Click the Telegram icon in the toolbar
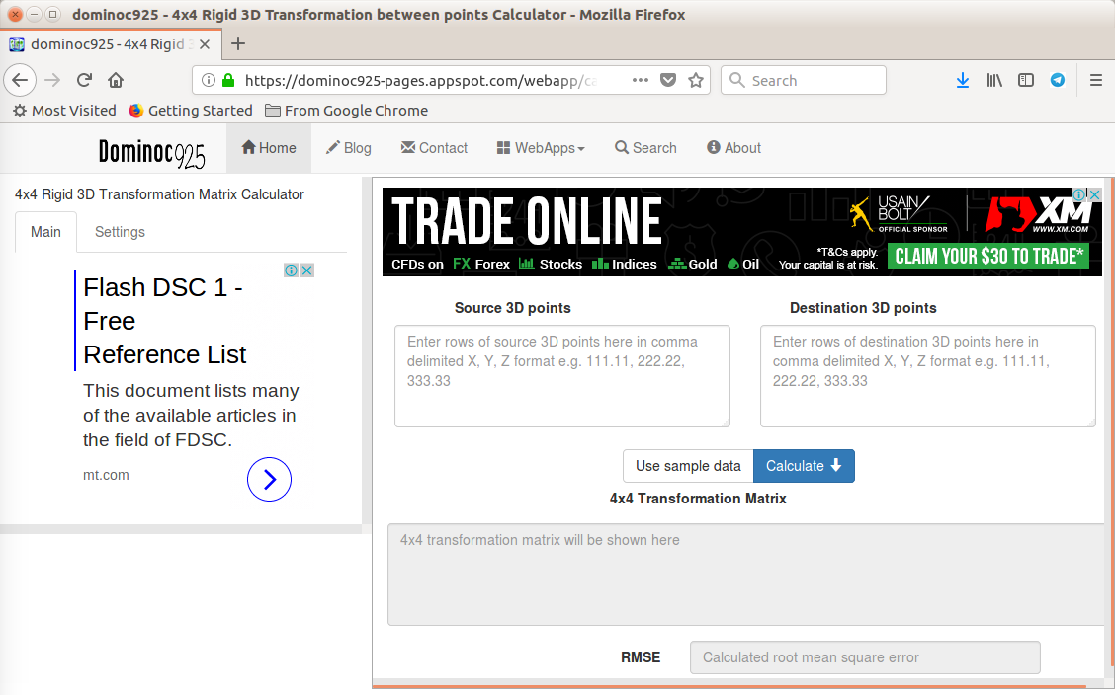Image resolution: width=1115 pixels, height=695 pixels. point(1058,80)
